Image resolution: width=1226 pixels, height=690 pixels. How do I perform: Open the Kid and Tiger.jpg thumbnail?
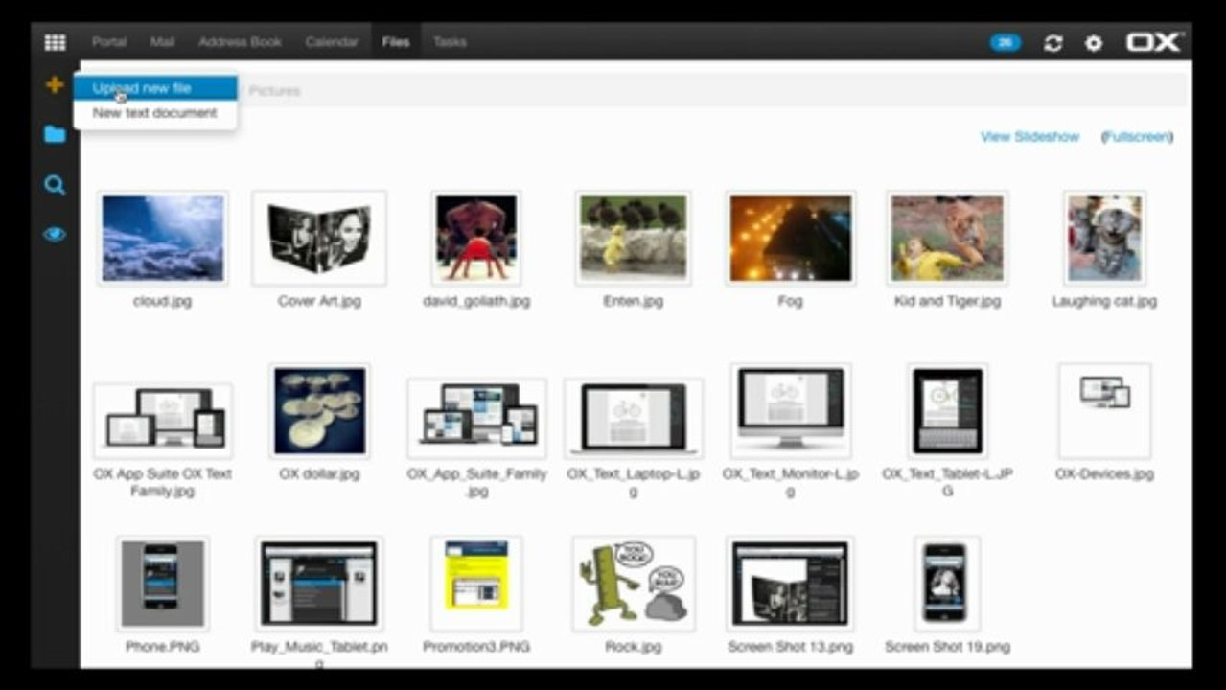(947, 238)
